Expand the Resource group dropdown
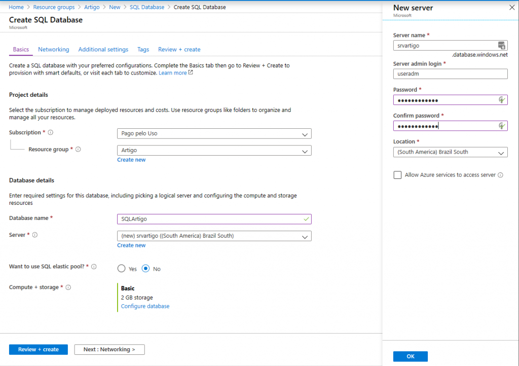 click(x=214, y=151)
